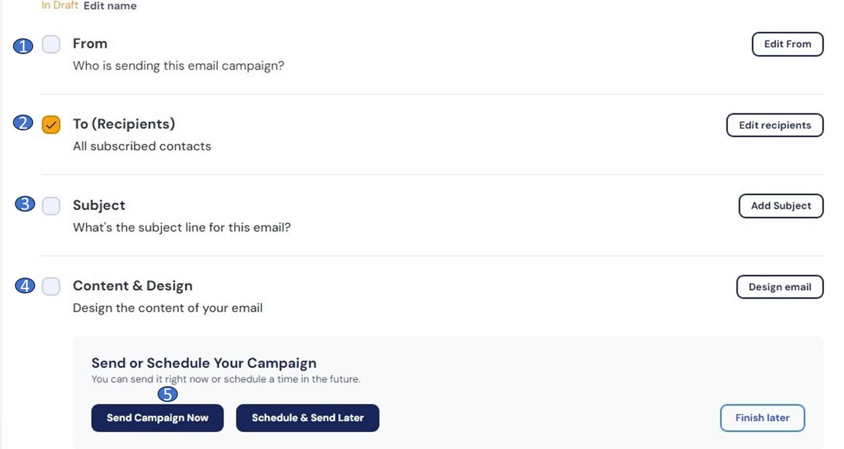Click the Finish later button

tap(762, 418)
